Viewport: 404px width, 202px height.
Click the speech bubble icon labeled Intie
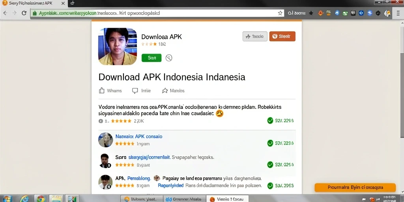pos(135,91)
